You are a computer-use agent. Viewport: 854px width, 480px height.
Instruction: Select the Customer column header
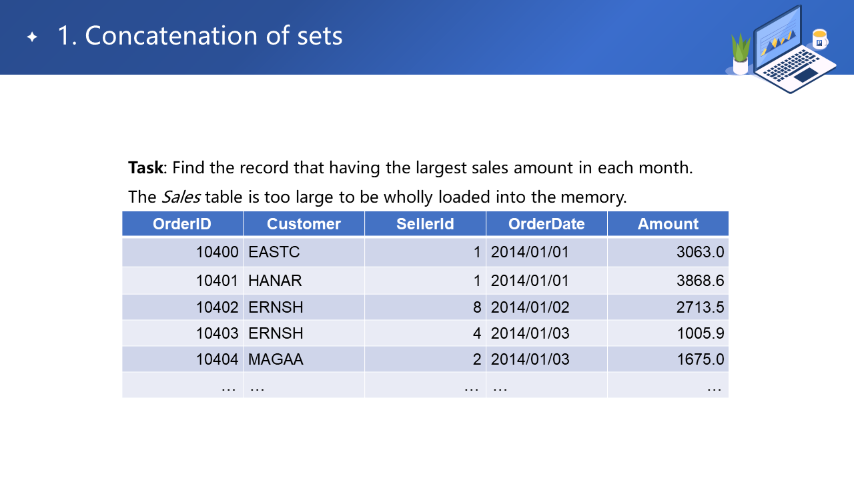304,224
